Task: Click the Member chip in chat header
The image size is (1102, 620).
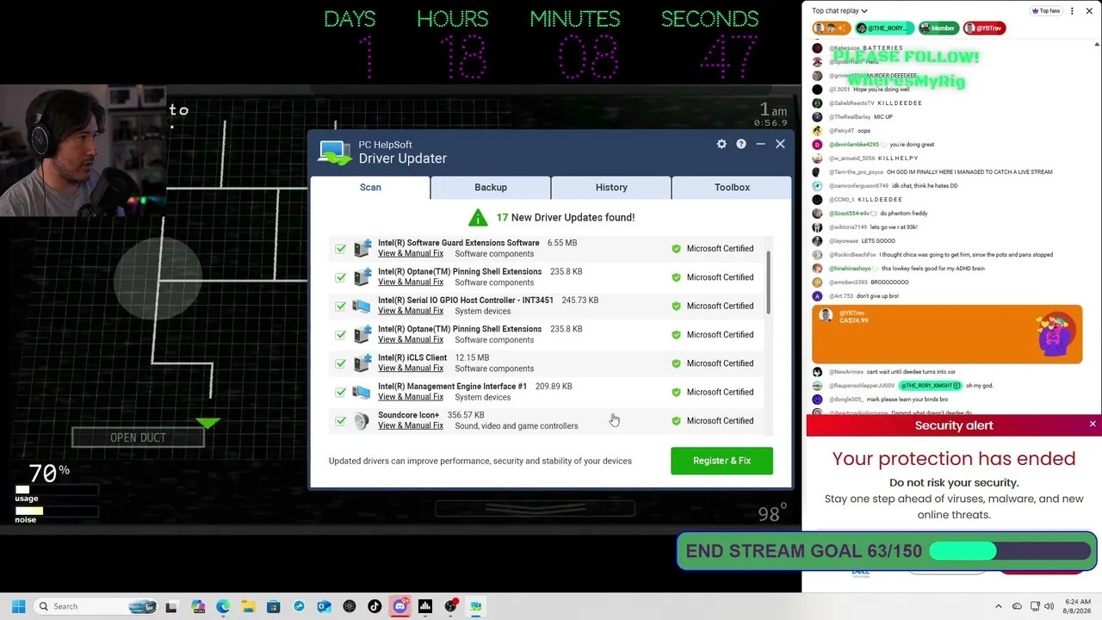Action: pyautogui.click(x=938, y=28)
